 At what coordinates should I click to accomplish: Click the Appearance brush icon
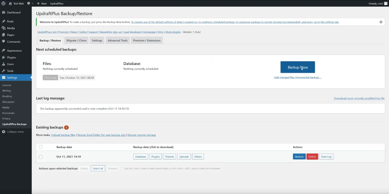click(x=3, y=51)
